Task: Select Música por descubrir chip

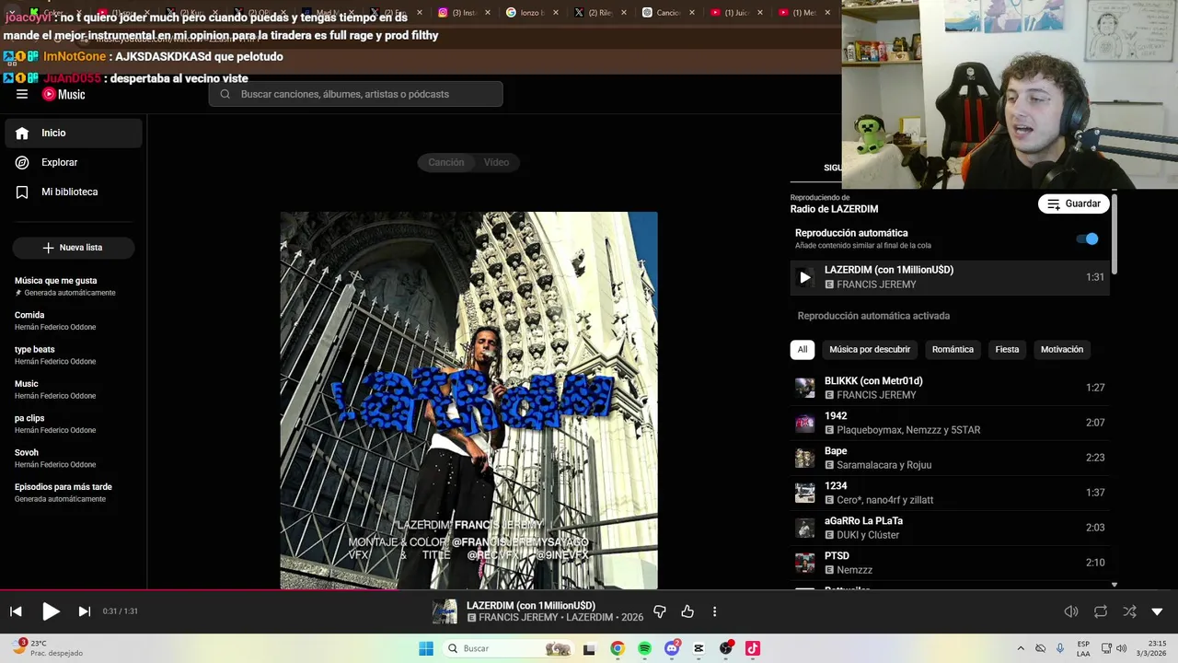Action: 870,350
